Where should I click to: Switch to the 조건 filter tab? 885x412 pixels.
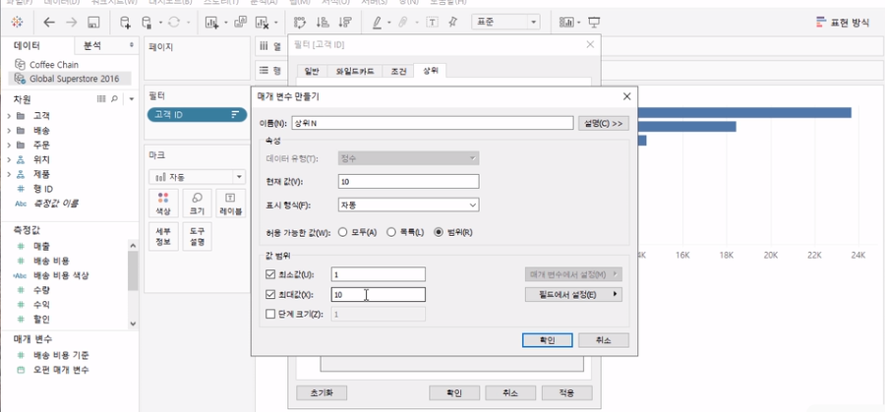(x=398, y=71)
